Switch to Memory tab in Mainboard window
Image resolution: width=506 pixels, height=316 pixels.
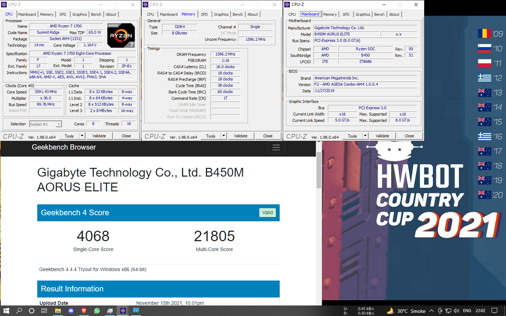pyautogui.click(x=330, y=14)
